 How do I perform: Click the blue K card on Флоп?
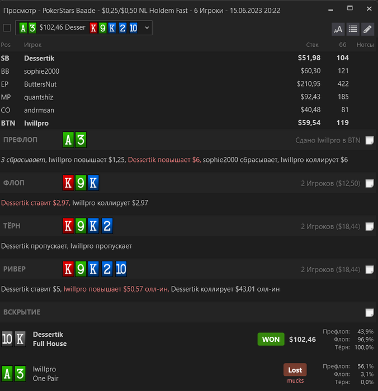pos(93,183)
